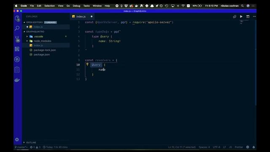Close the unsaved index.js tab dot
Viewport: 270px width, 152px height.
[92, 16]
